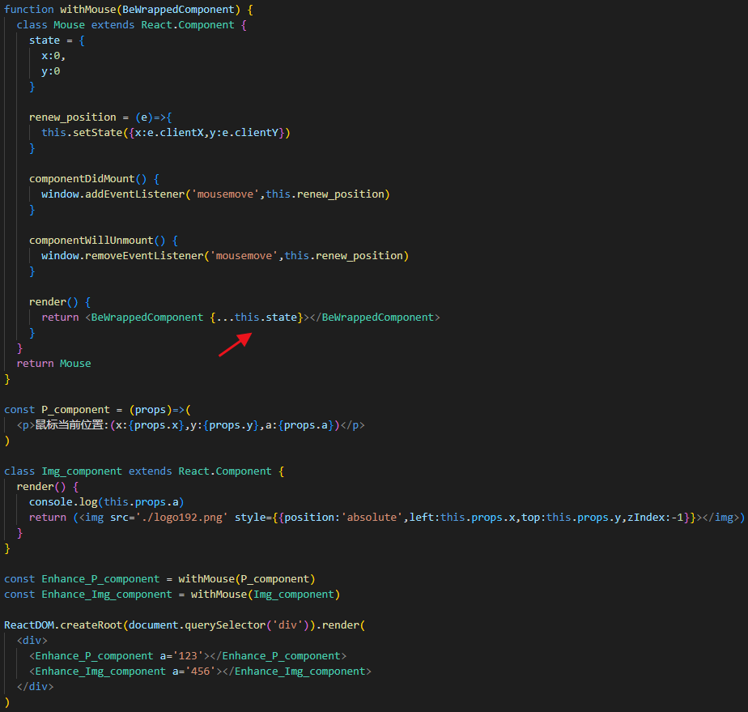Click the closing </div> tag
Image resolution: width=748 pixels, height=712 pixels.
(36, 687)
